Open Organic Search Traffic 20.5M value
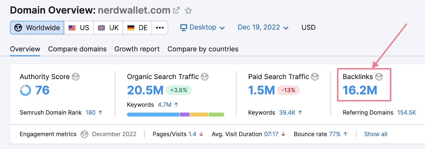425x149 pixels. (x=145, y=90)
